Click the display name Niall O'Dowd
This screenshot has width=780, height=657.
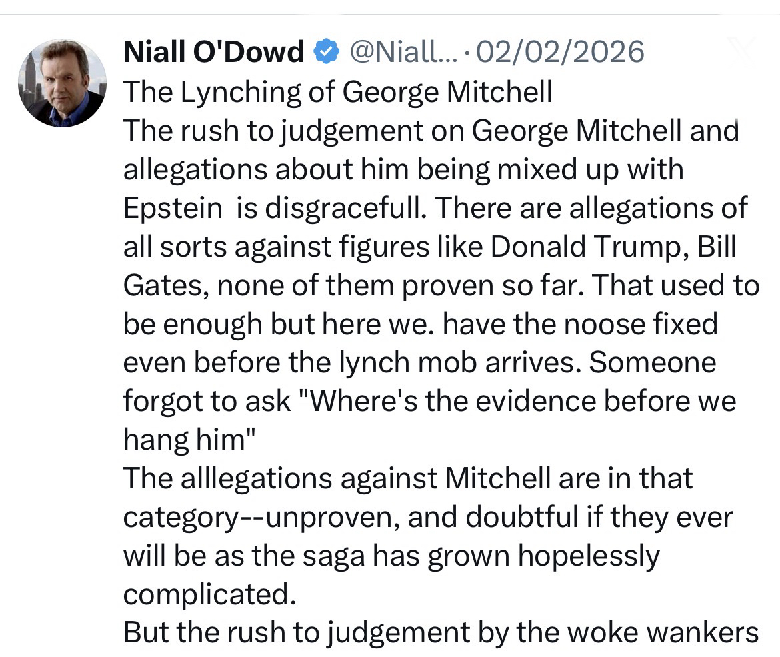[213, 51]
